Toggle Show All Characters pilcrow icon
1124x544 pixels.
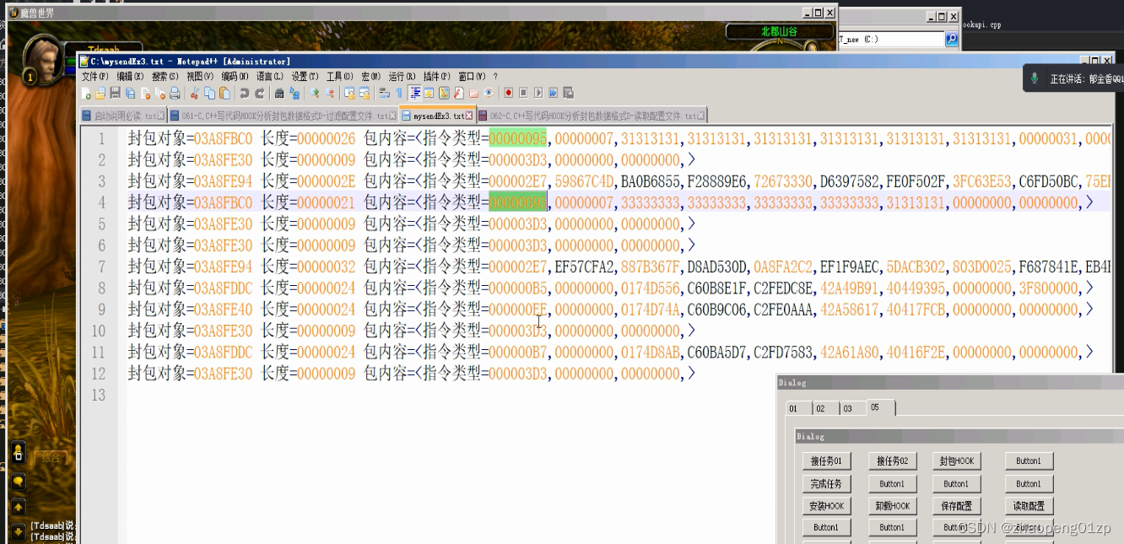[x=399, y=93]
